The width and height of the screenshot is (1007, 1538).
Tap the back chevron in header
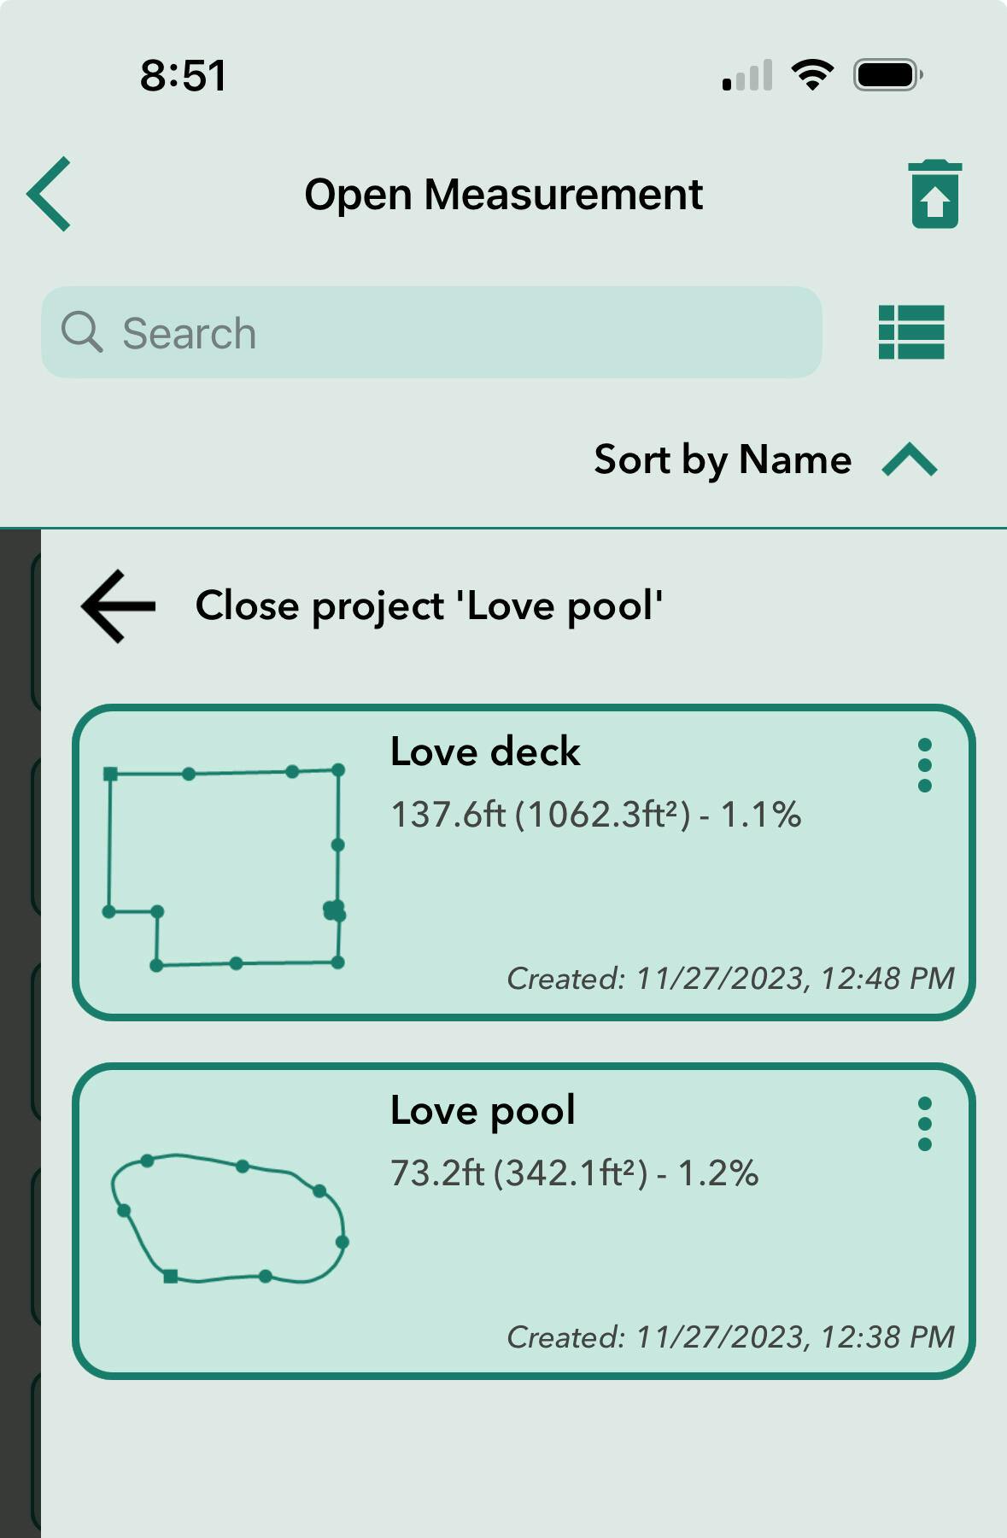[50, 195]
